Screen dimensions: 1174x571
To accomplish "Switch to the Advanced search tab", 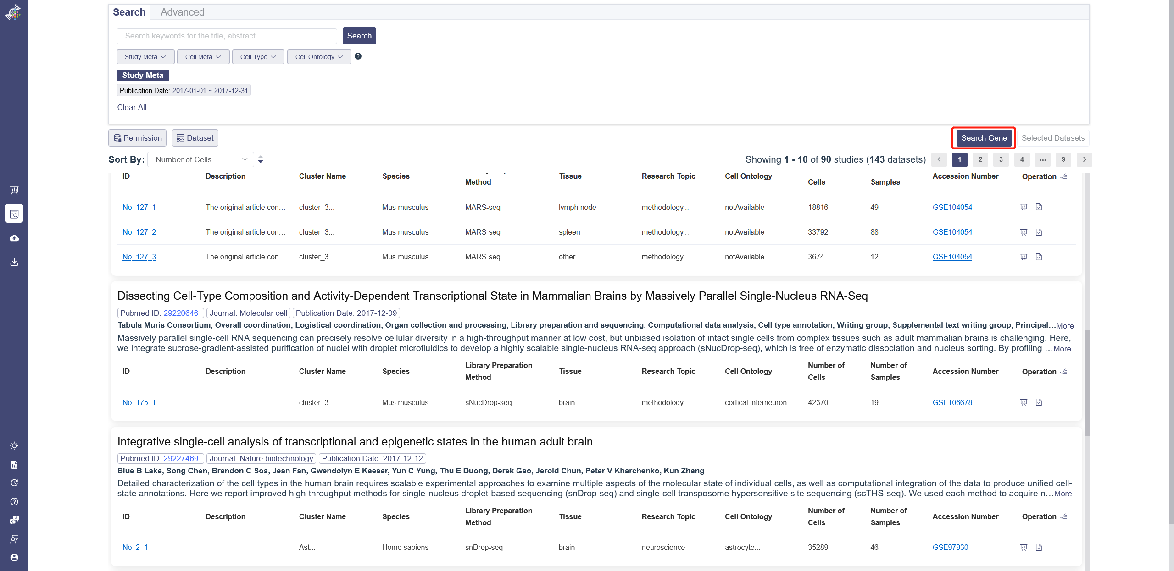I will [182, 12].
